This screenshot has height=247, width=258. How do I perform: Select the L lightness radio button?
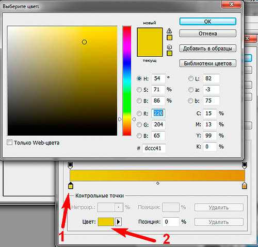click(191, 78)
